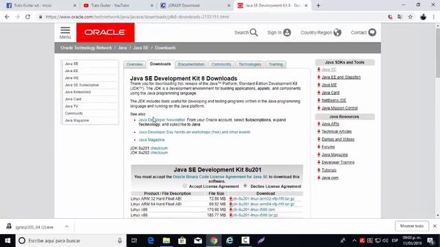Click the Cortana microphone icon
This screenshot has height=247, width=440.
(x=120, y=241)
